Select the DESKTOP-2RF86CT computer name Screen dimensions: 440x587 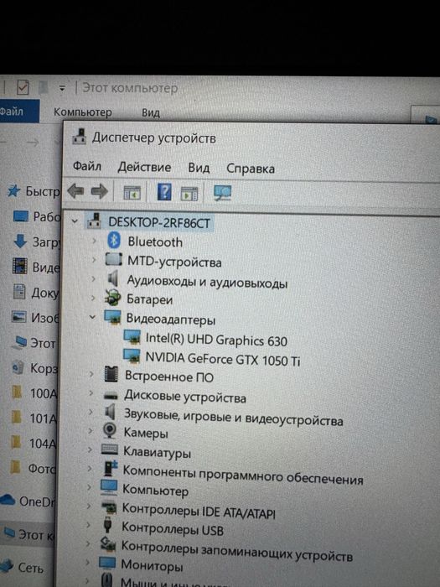coord(159,223)
